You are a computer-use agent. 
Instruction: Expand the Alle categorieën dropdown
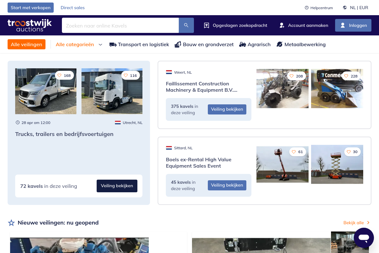[100, 45]
